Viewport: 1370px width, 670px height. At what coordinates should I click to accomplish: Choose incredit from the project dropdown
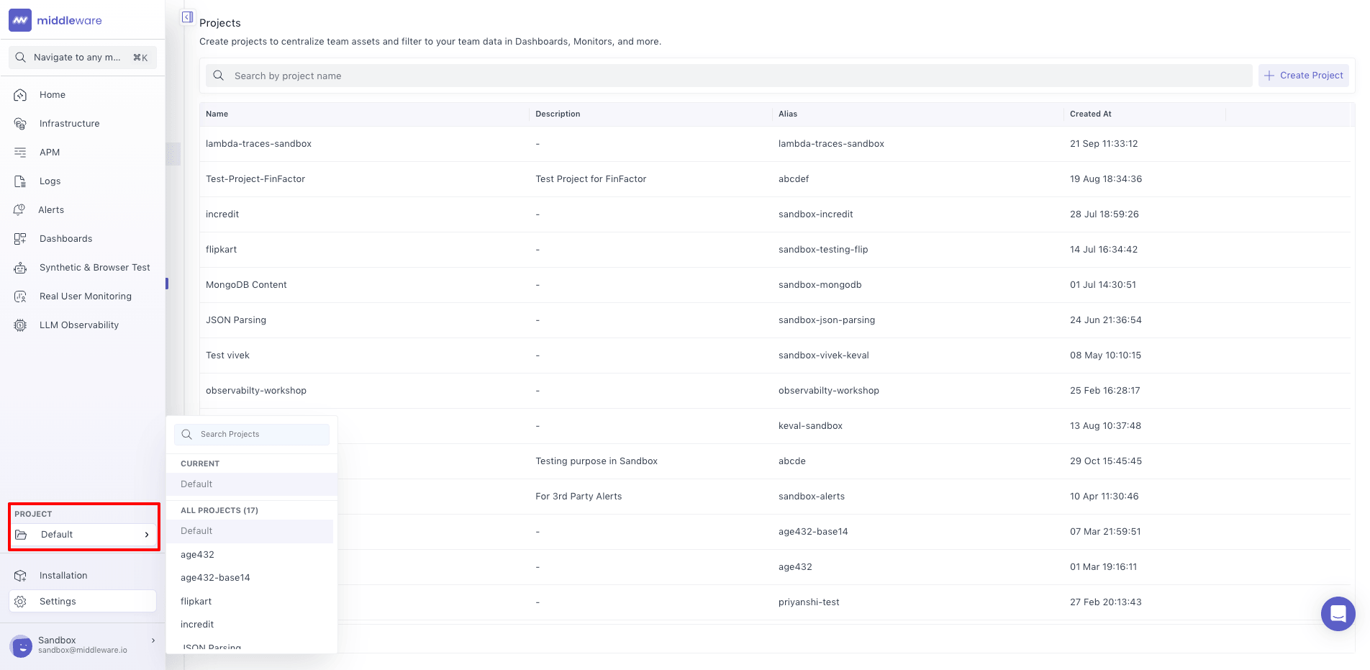click(x=197, y=625)
